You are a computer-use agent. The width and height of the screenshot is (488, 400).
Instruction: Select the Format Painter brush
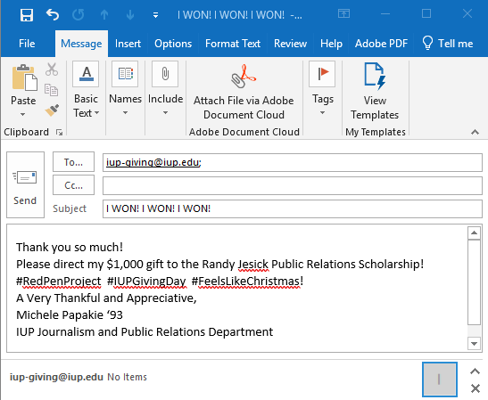point(52,110)
